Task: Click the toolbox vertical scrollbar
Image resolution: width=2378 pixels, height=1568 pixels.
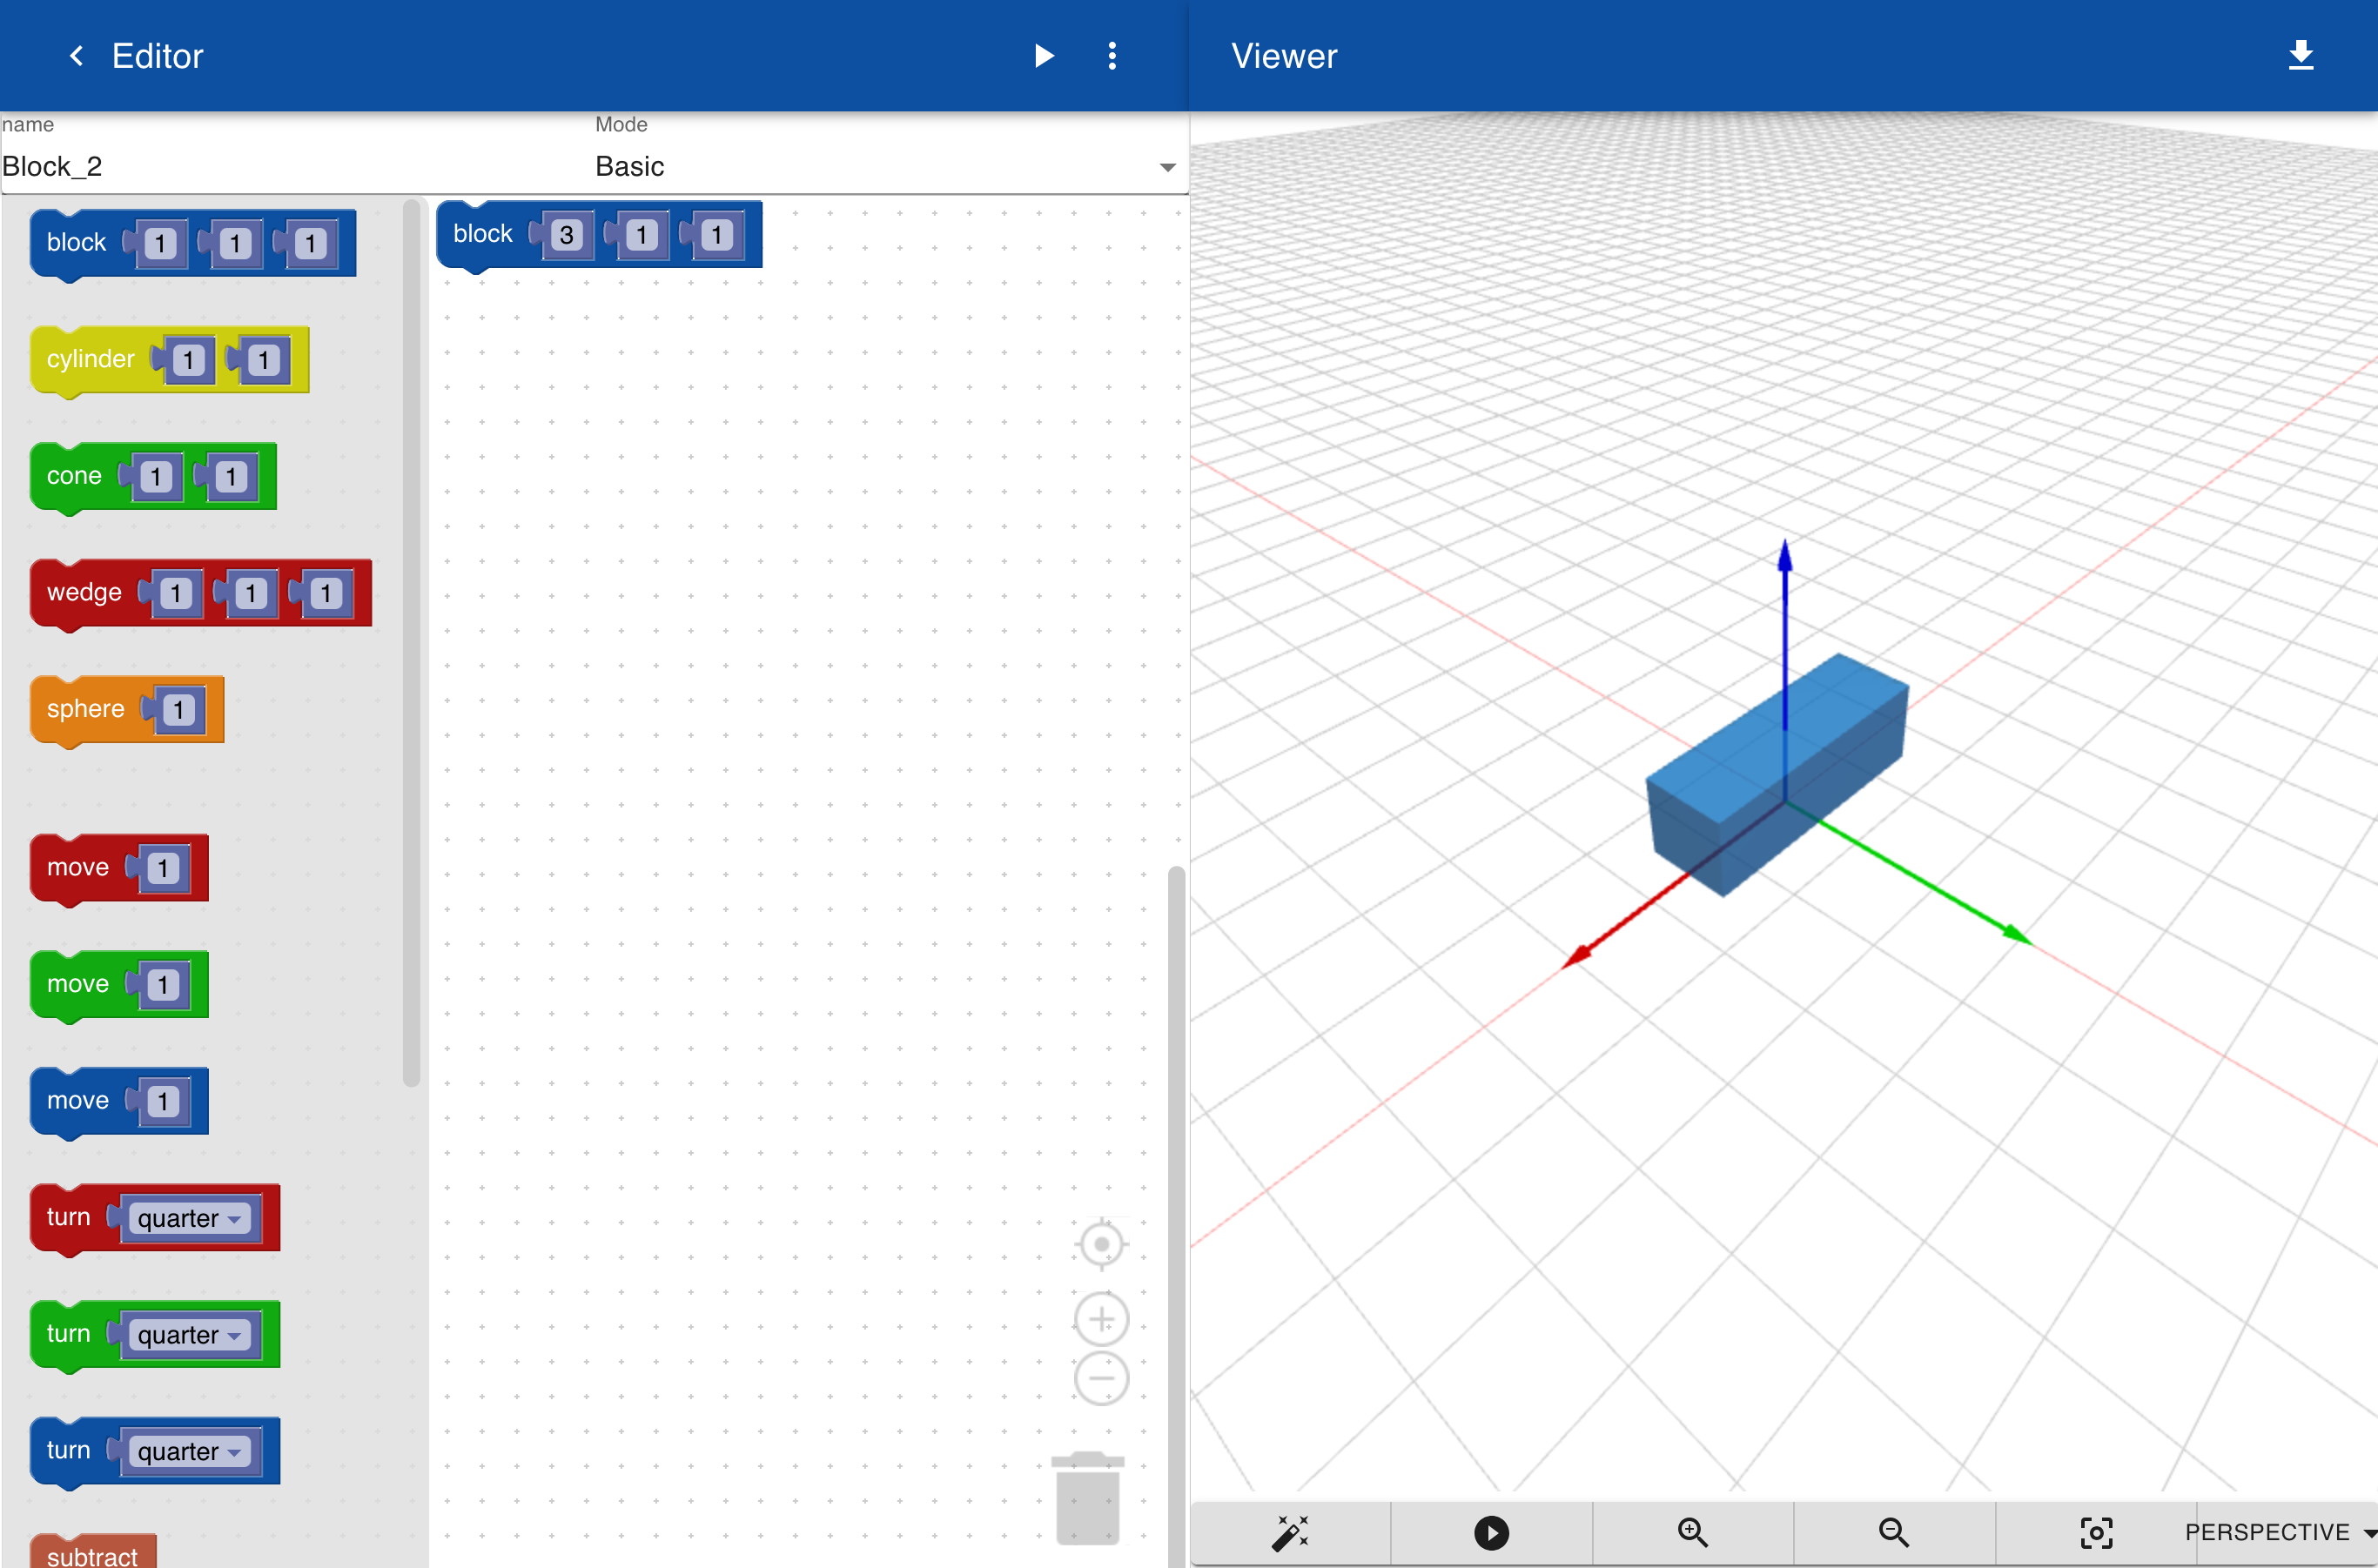Action: 411,642
